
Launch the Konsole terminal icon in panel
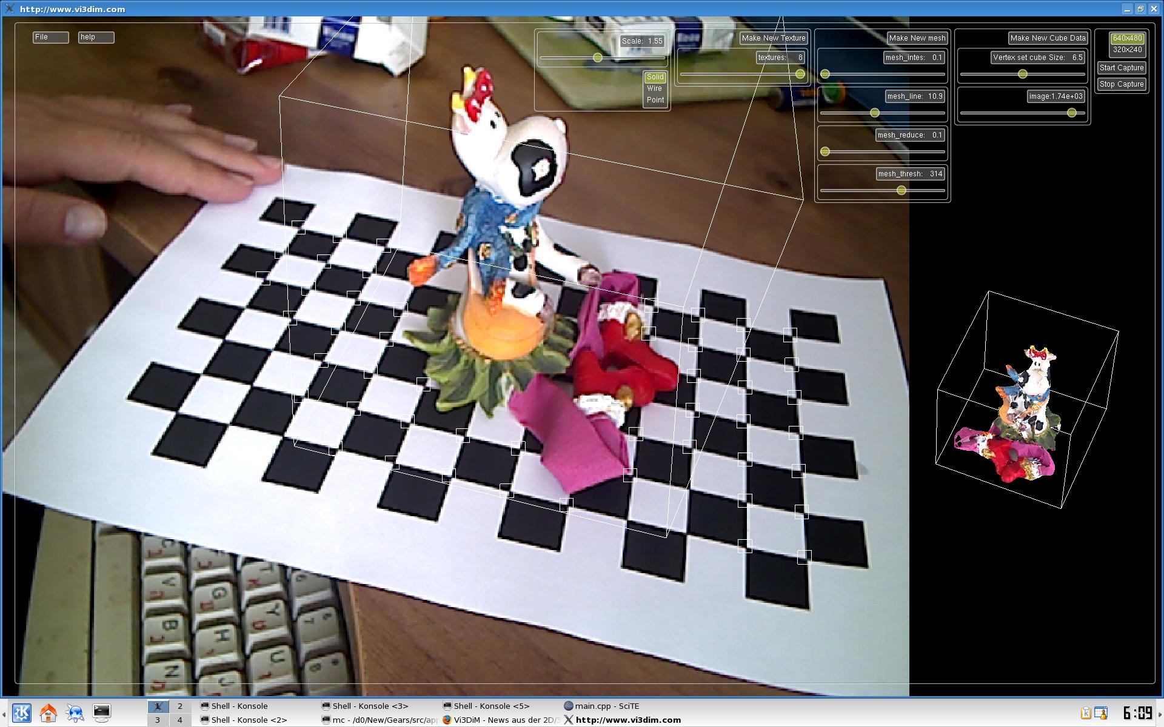point(101,712)
